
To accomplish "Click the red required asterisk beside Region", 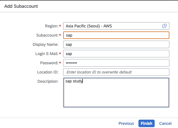I will (x=60, y=26).
